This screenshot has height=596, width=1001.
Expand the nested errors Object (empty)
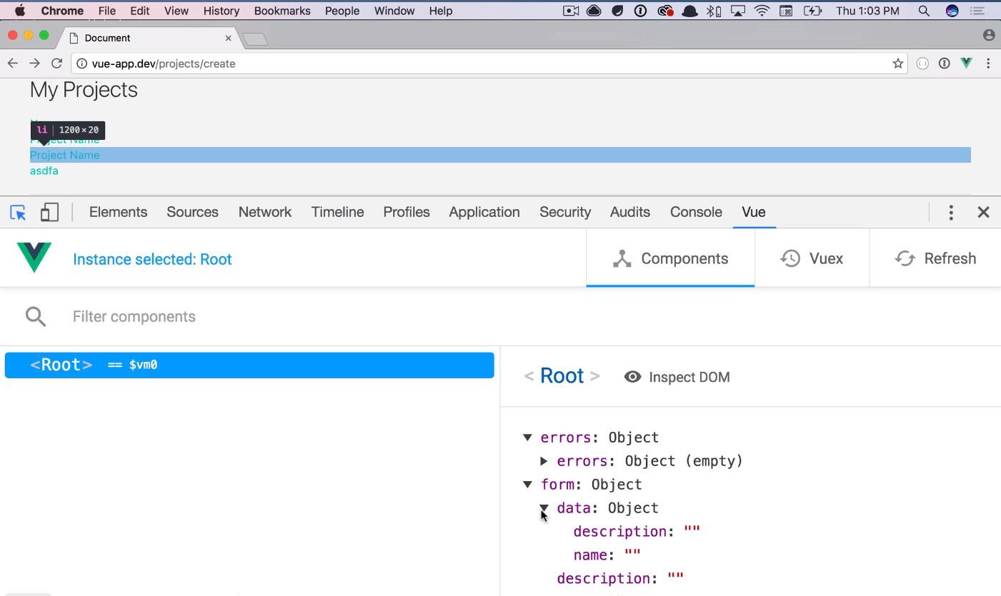point(544,461)
